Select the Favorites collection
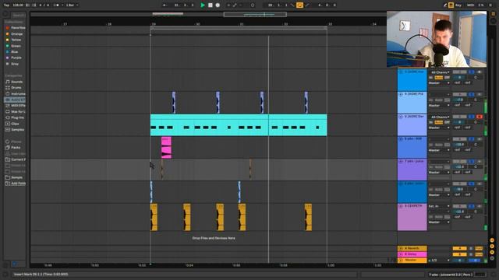 (16, 28)
